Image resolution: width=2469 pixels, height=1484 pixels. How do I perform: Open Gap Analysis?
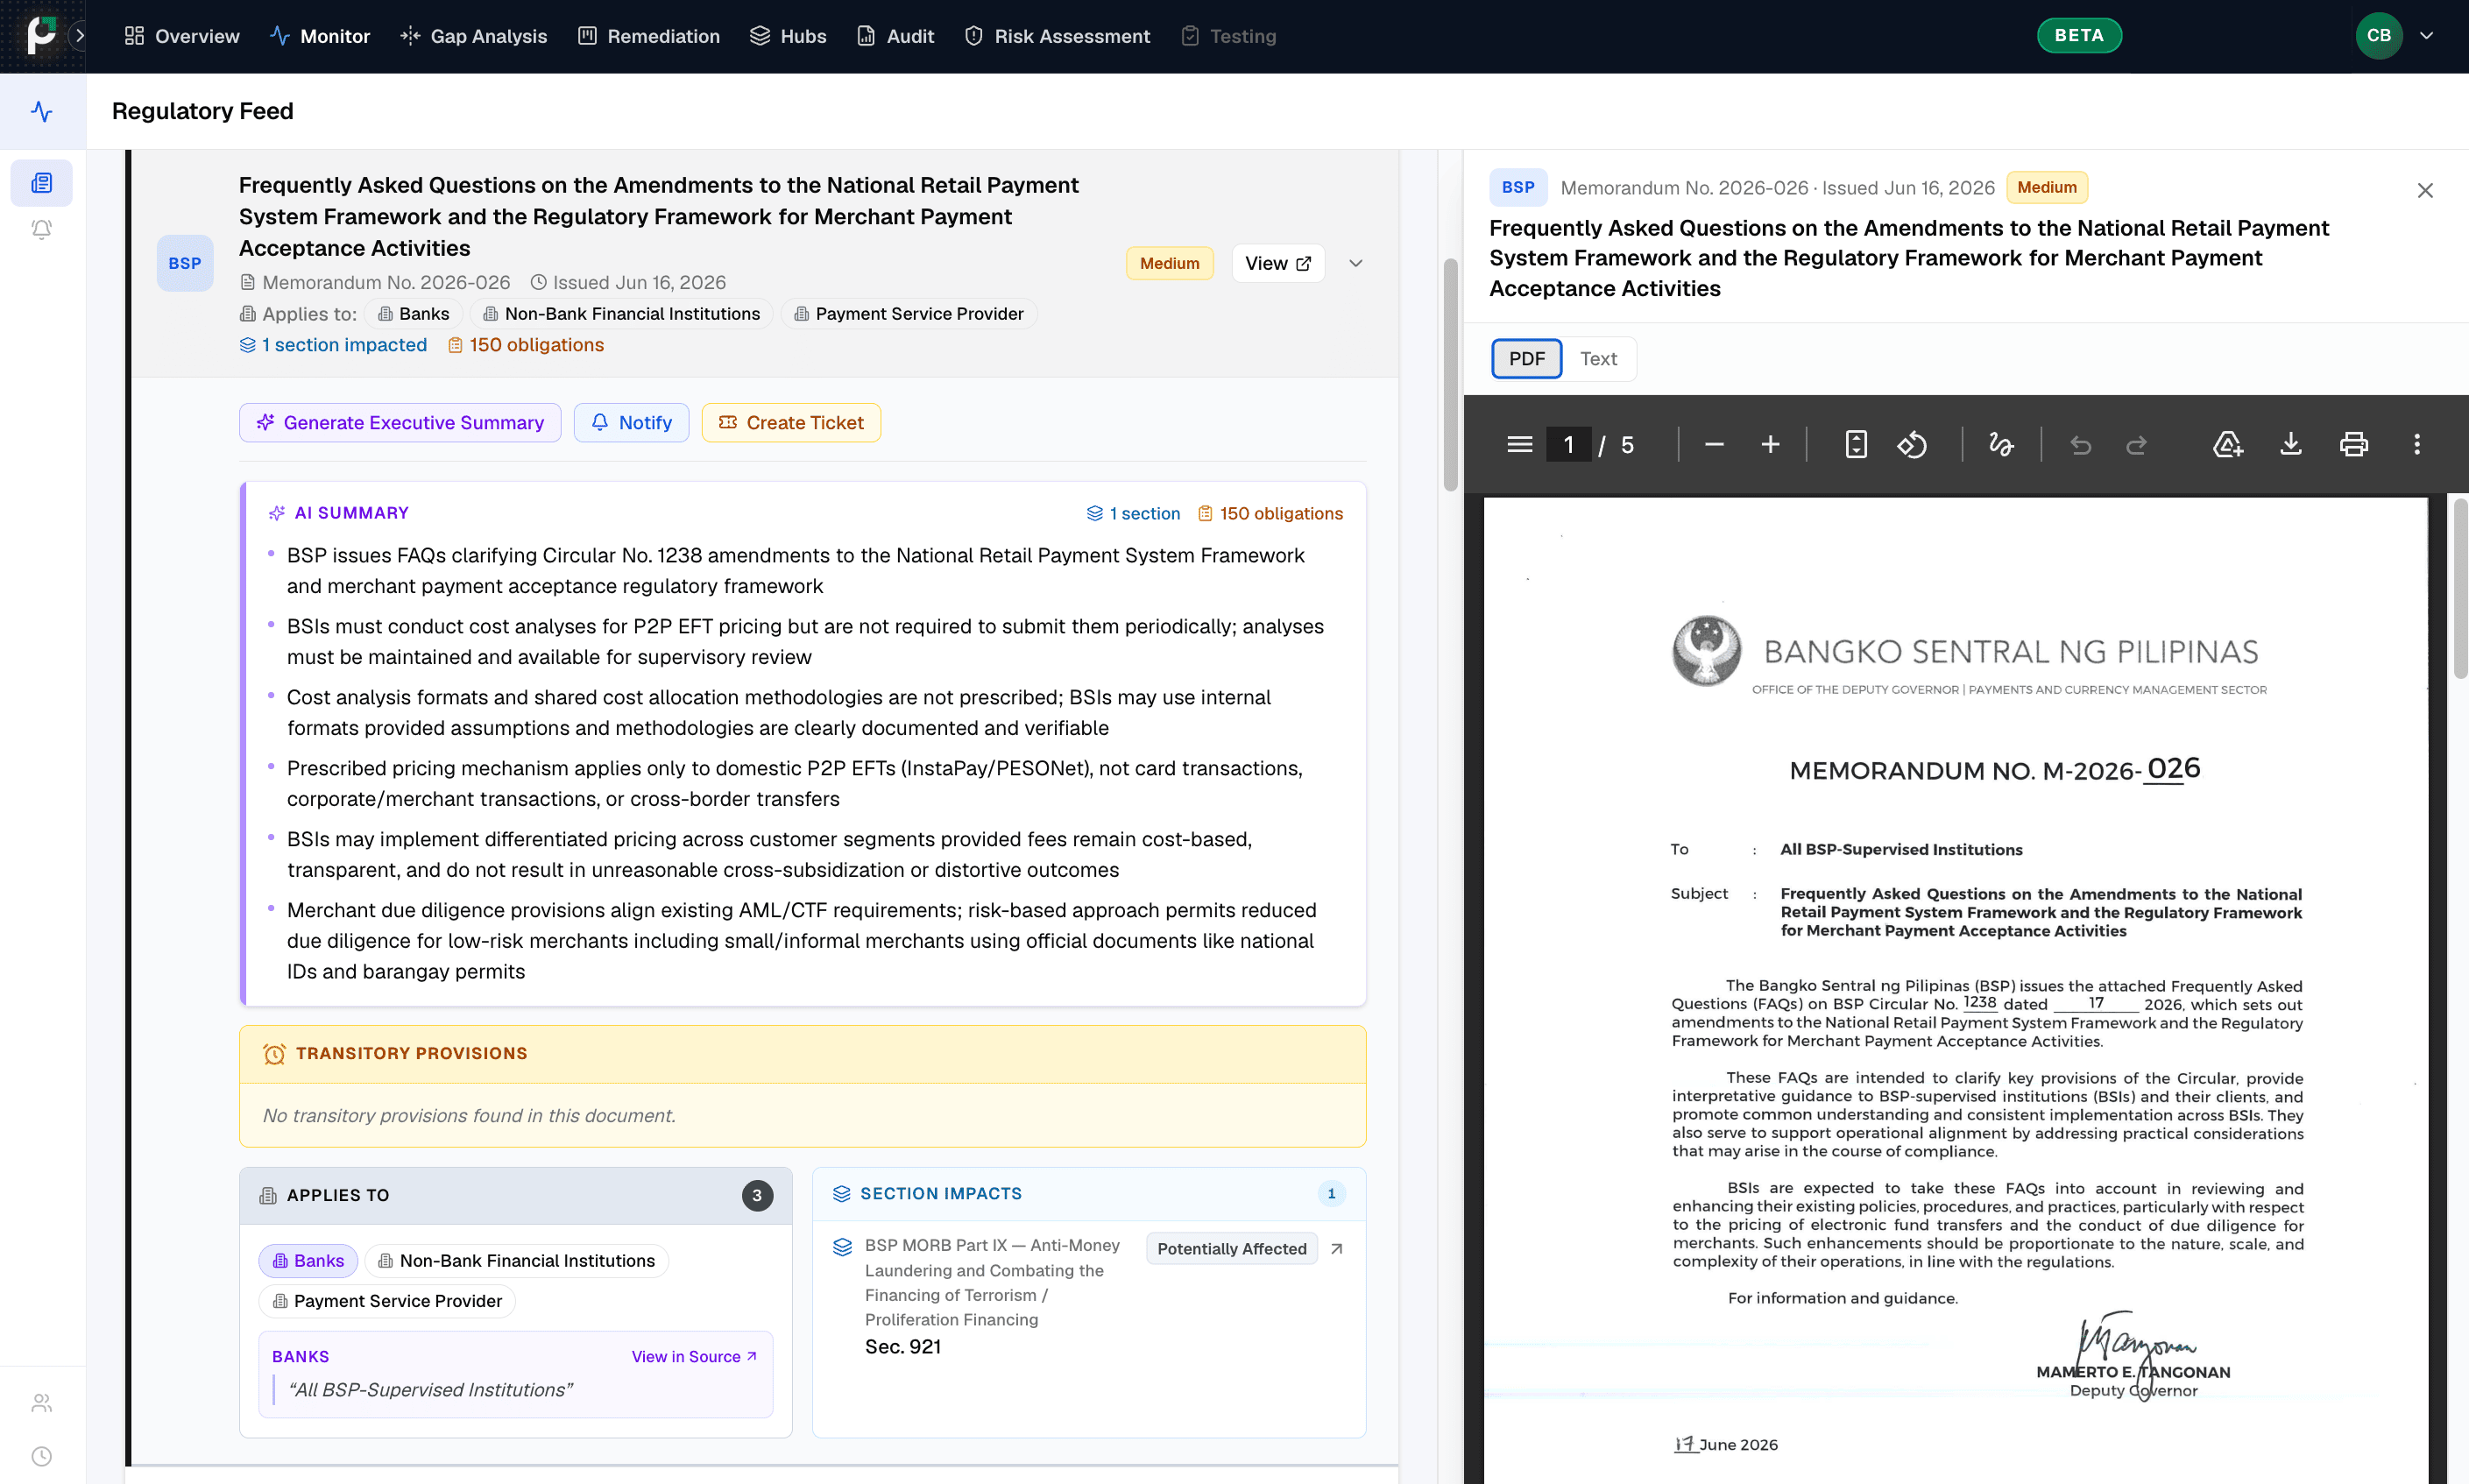(x=473, y=36)
